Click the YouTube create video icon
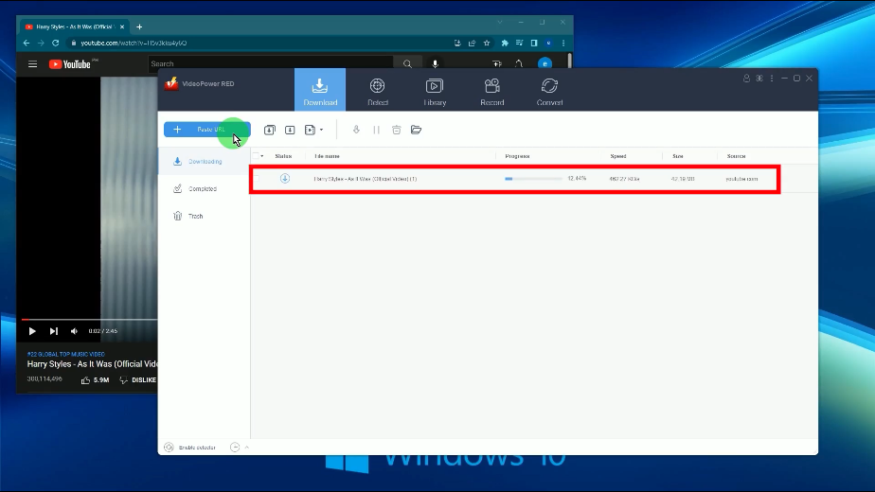 tap(496, 64)
